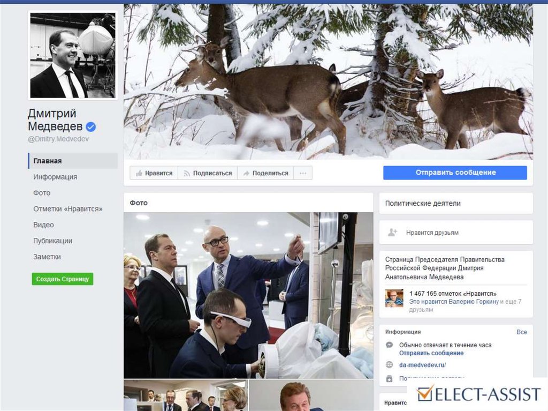
Task: Open the da-medvedev.ru website link
Action: [422, 365]
